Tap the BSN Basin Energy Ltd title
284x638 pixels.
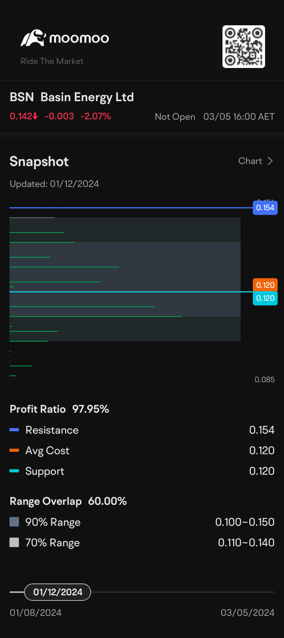[72, 97]
